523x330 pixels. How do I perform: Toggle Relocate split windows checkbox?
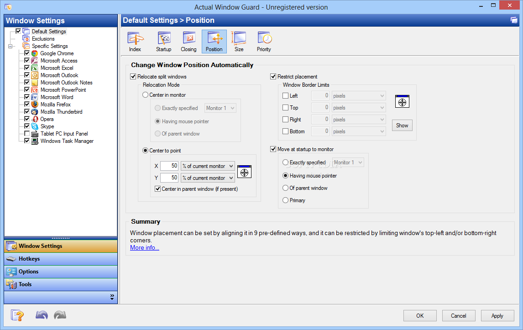click(x=133, y=77)
